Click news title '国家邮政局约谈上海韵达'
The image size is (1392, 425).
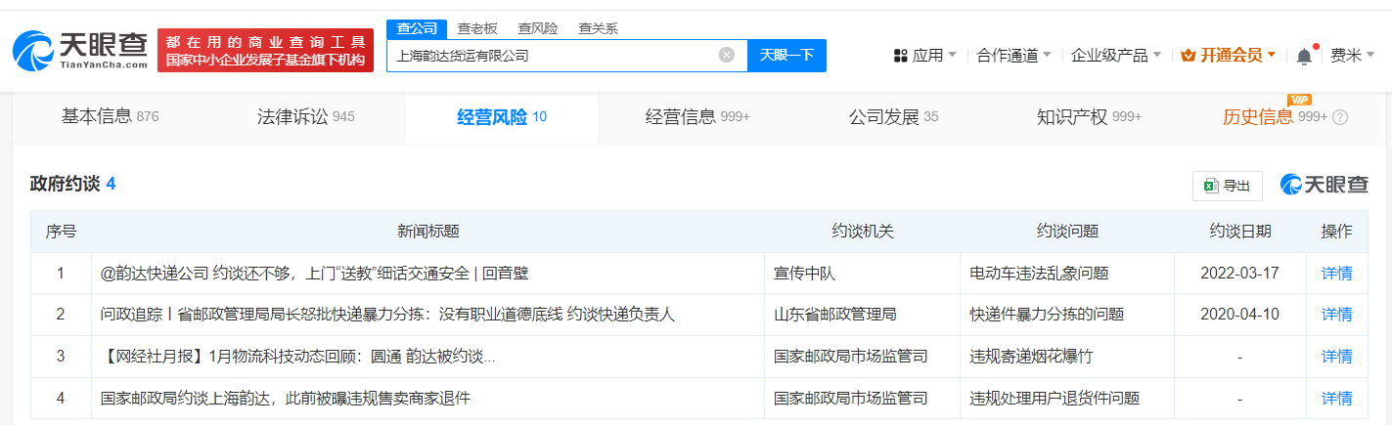286,398
